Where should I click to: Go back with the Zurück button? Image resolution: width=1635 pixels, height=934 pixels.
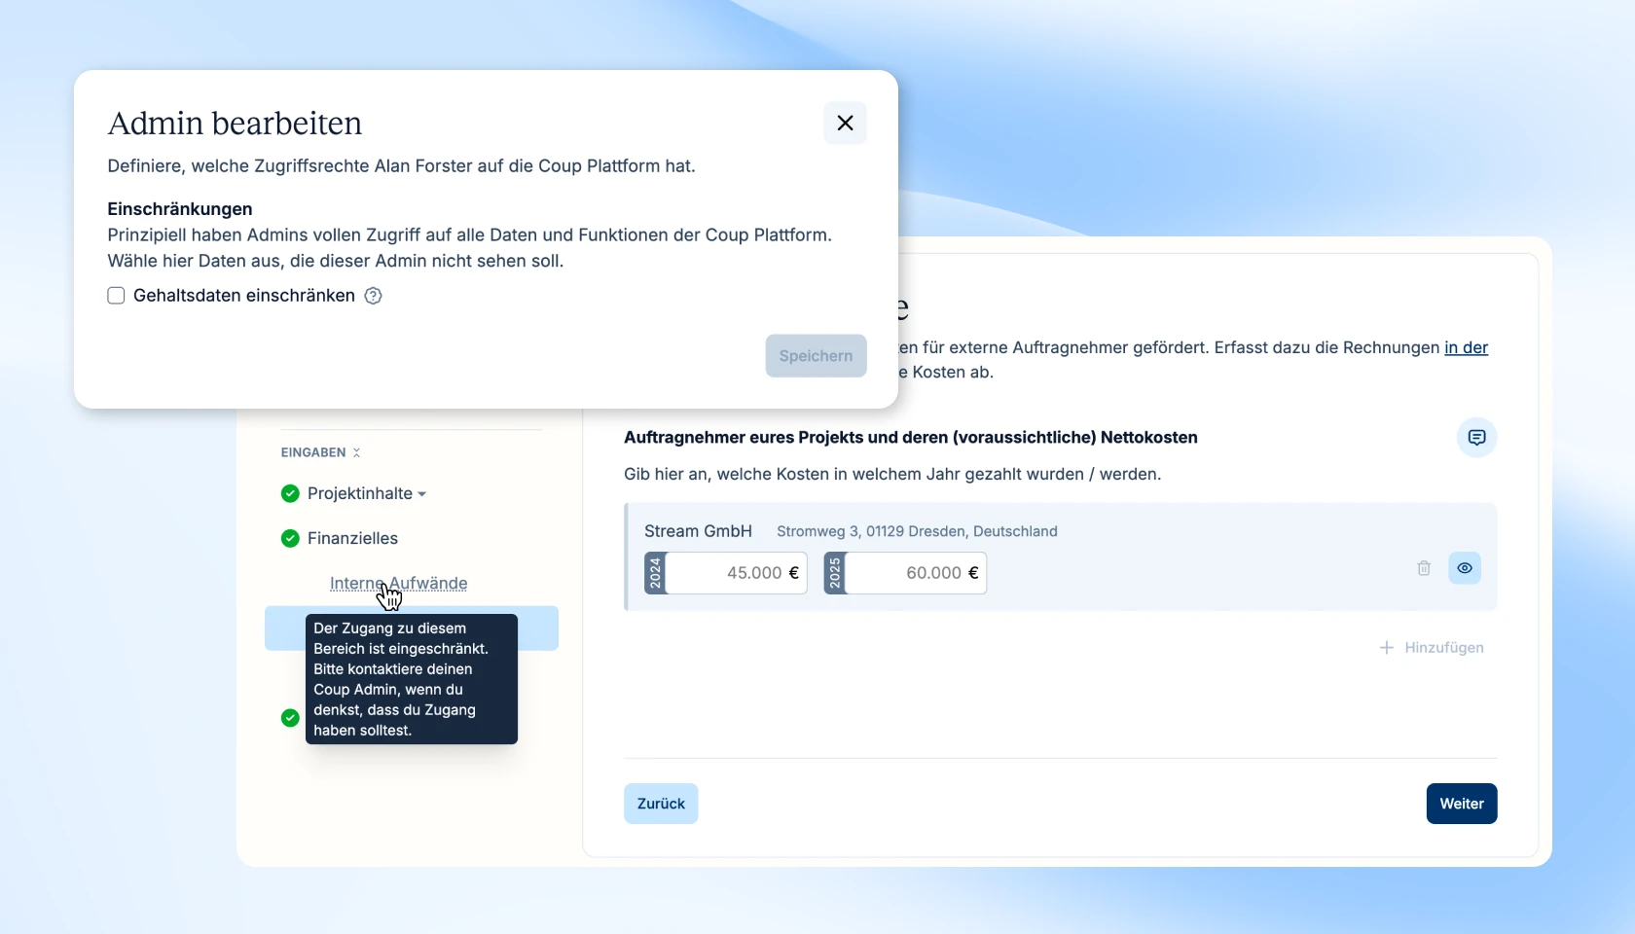click(661, 804)
